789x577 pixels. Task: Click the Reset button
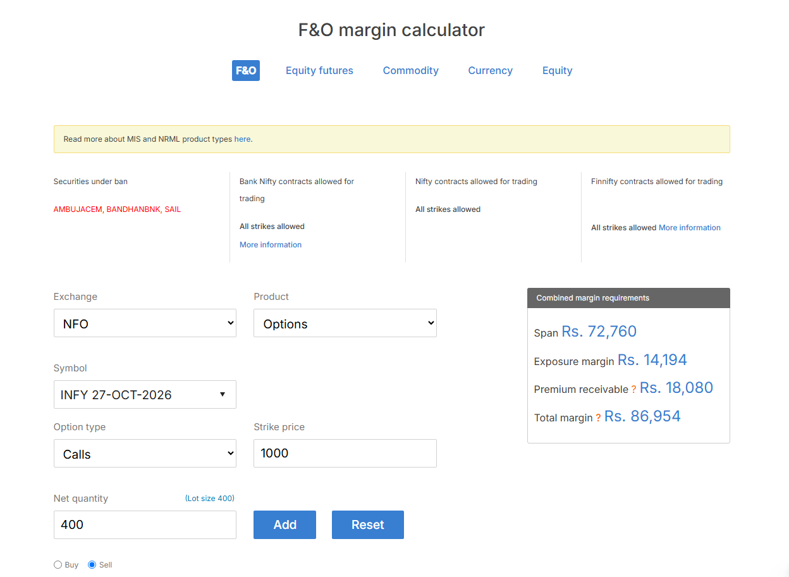click(368, 524)
